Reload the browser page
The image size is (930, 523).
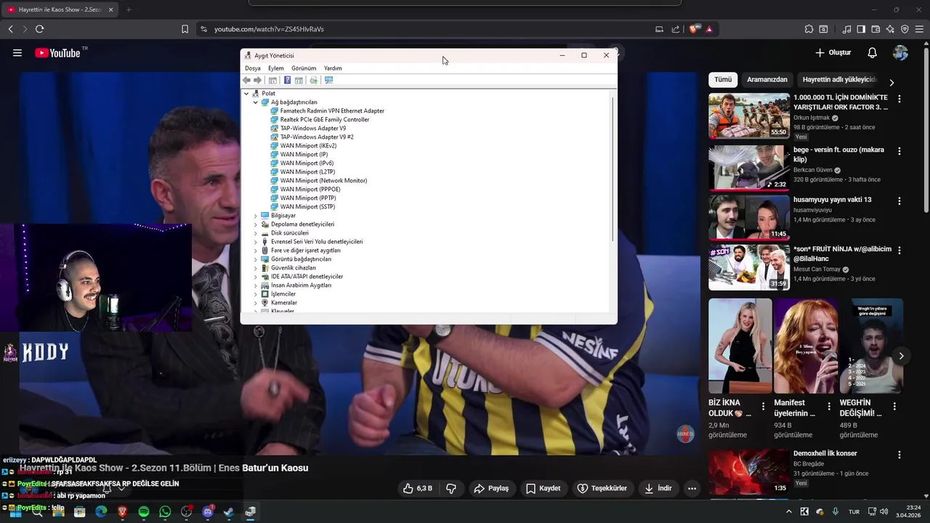[39, 29]
